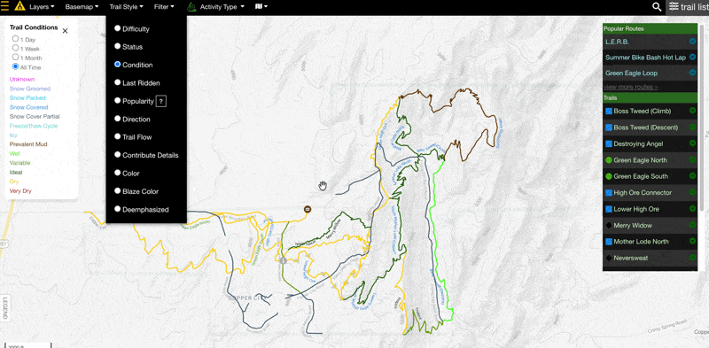Viewport: 709px width, 348px height.
Task: Select the 1 Month trail conditions radio
Action: (x=15, y=58)
